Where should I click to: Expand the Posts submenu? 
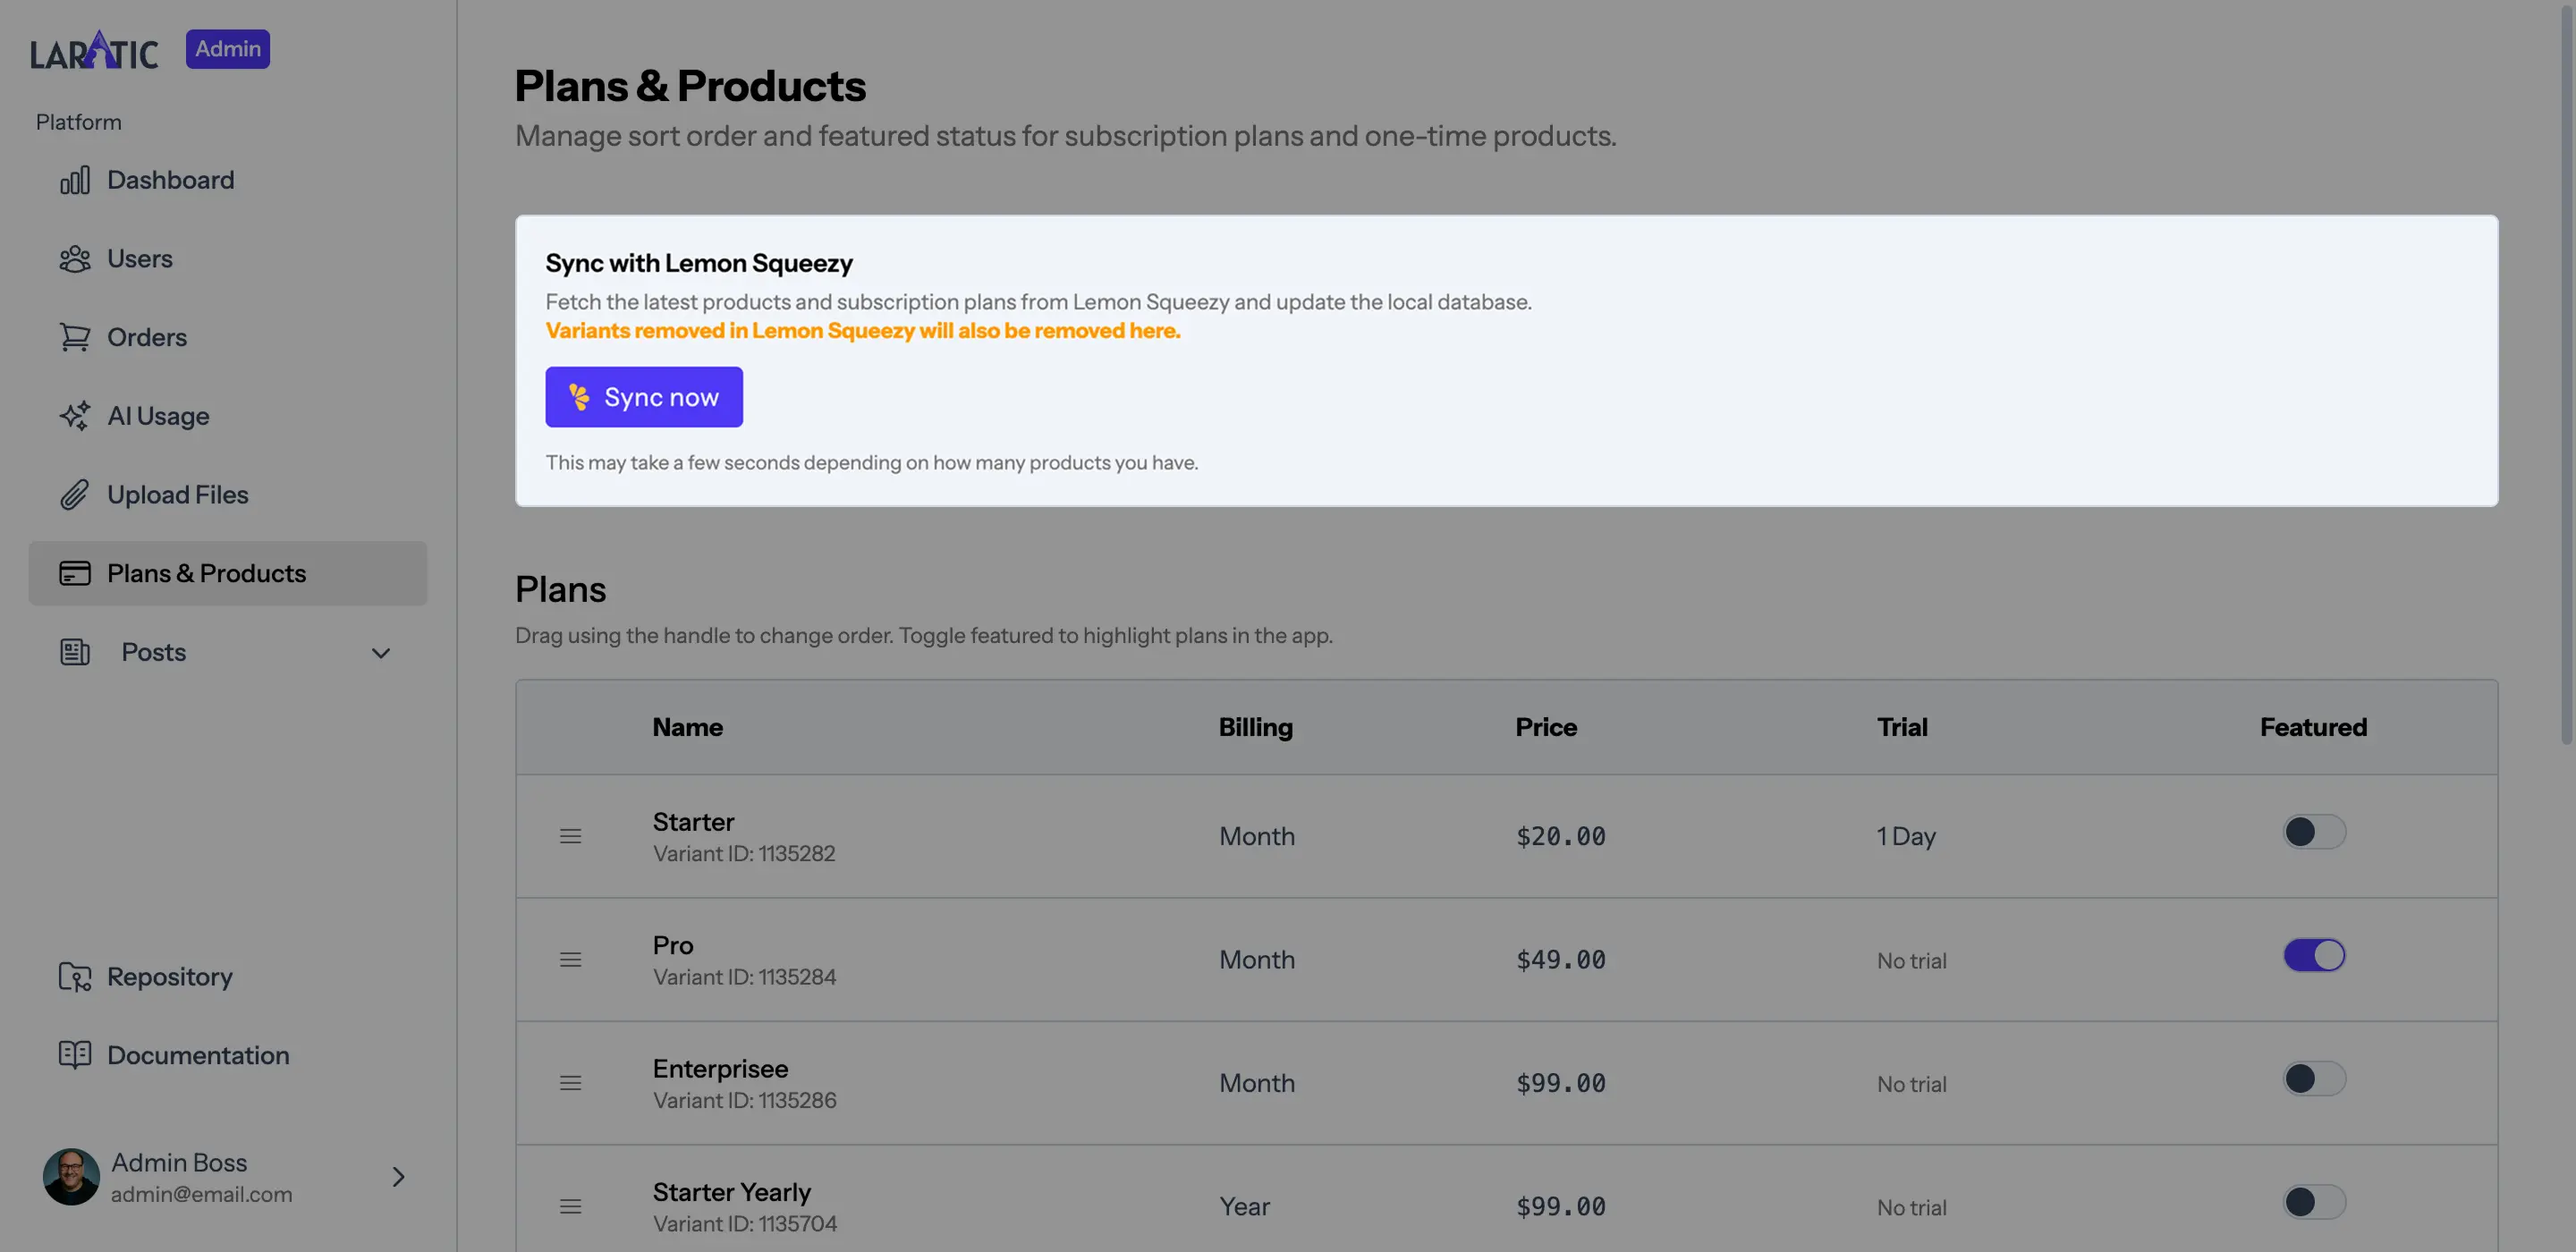coord(380,652)
